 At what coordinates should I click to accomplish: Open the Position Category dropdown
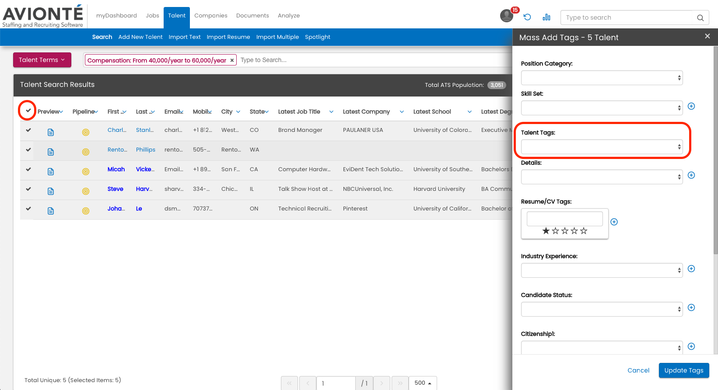tap(602, 78)
